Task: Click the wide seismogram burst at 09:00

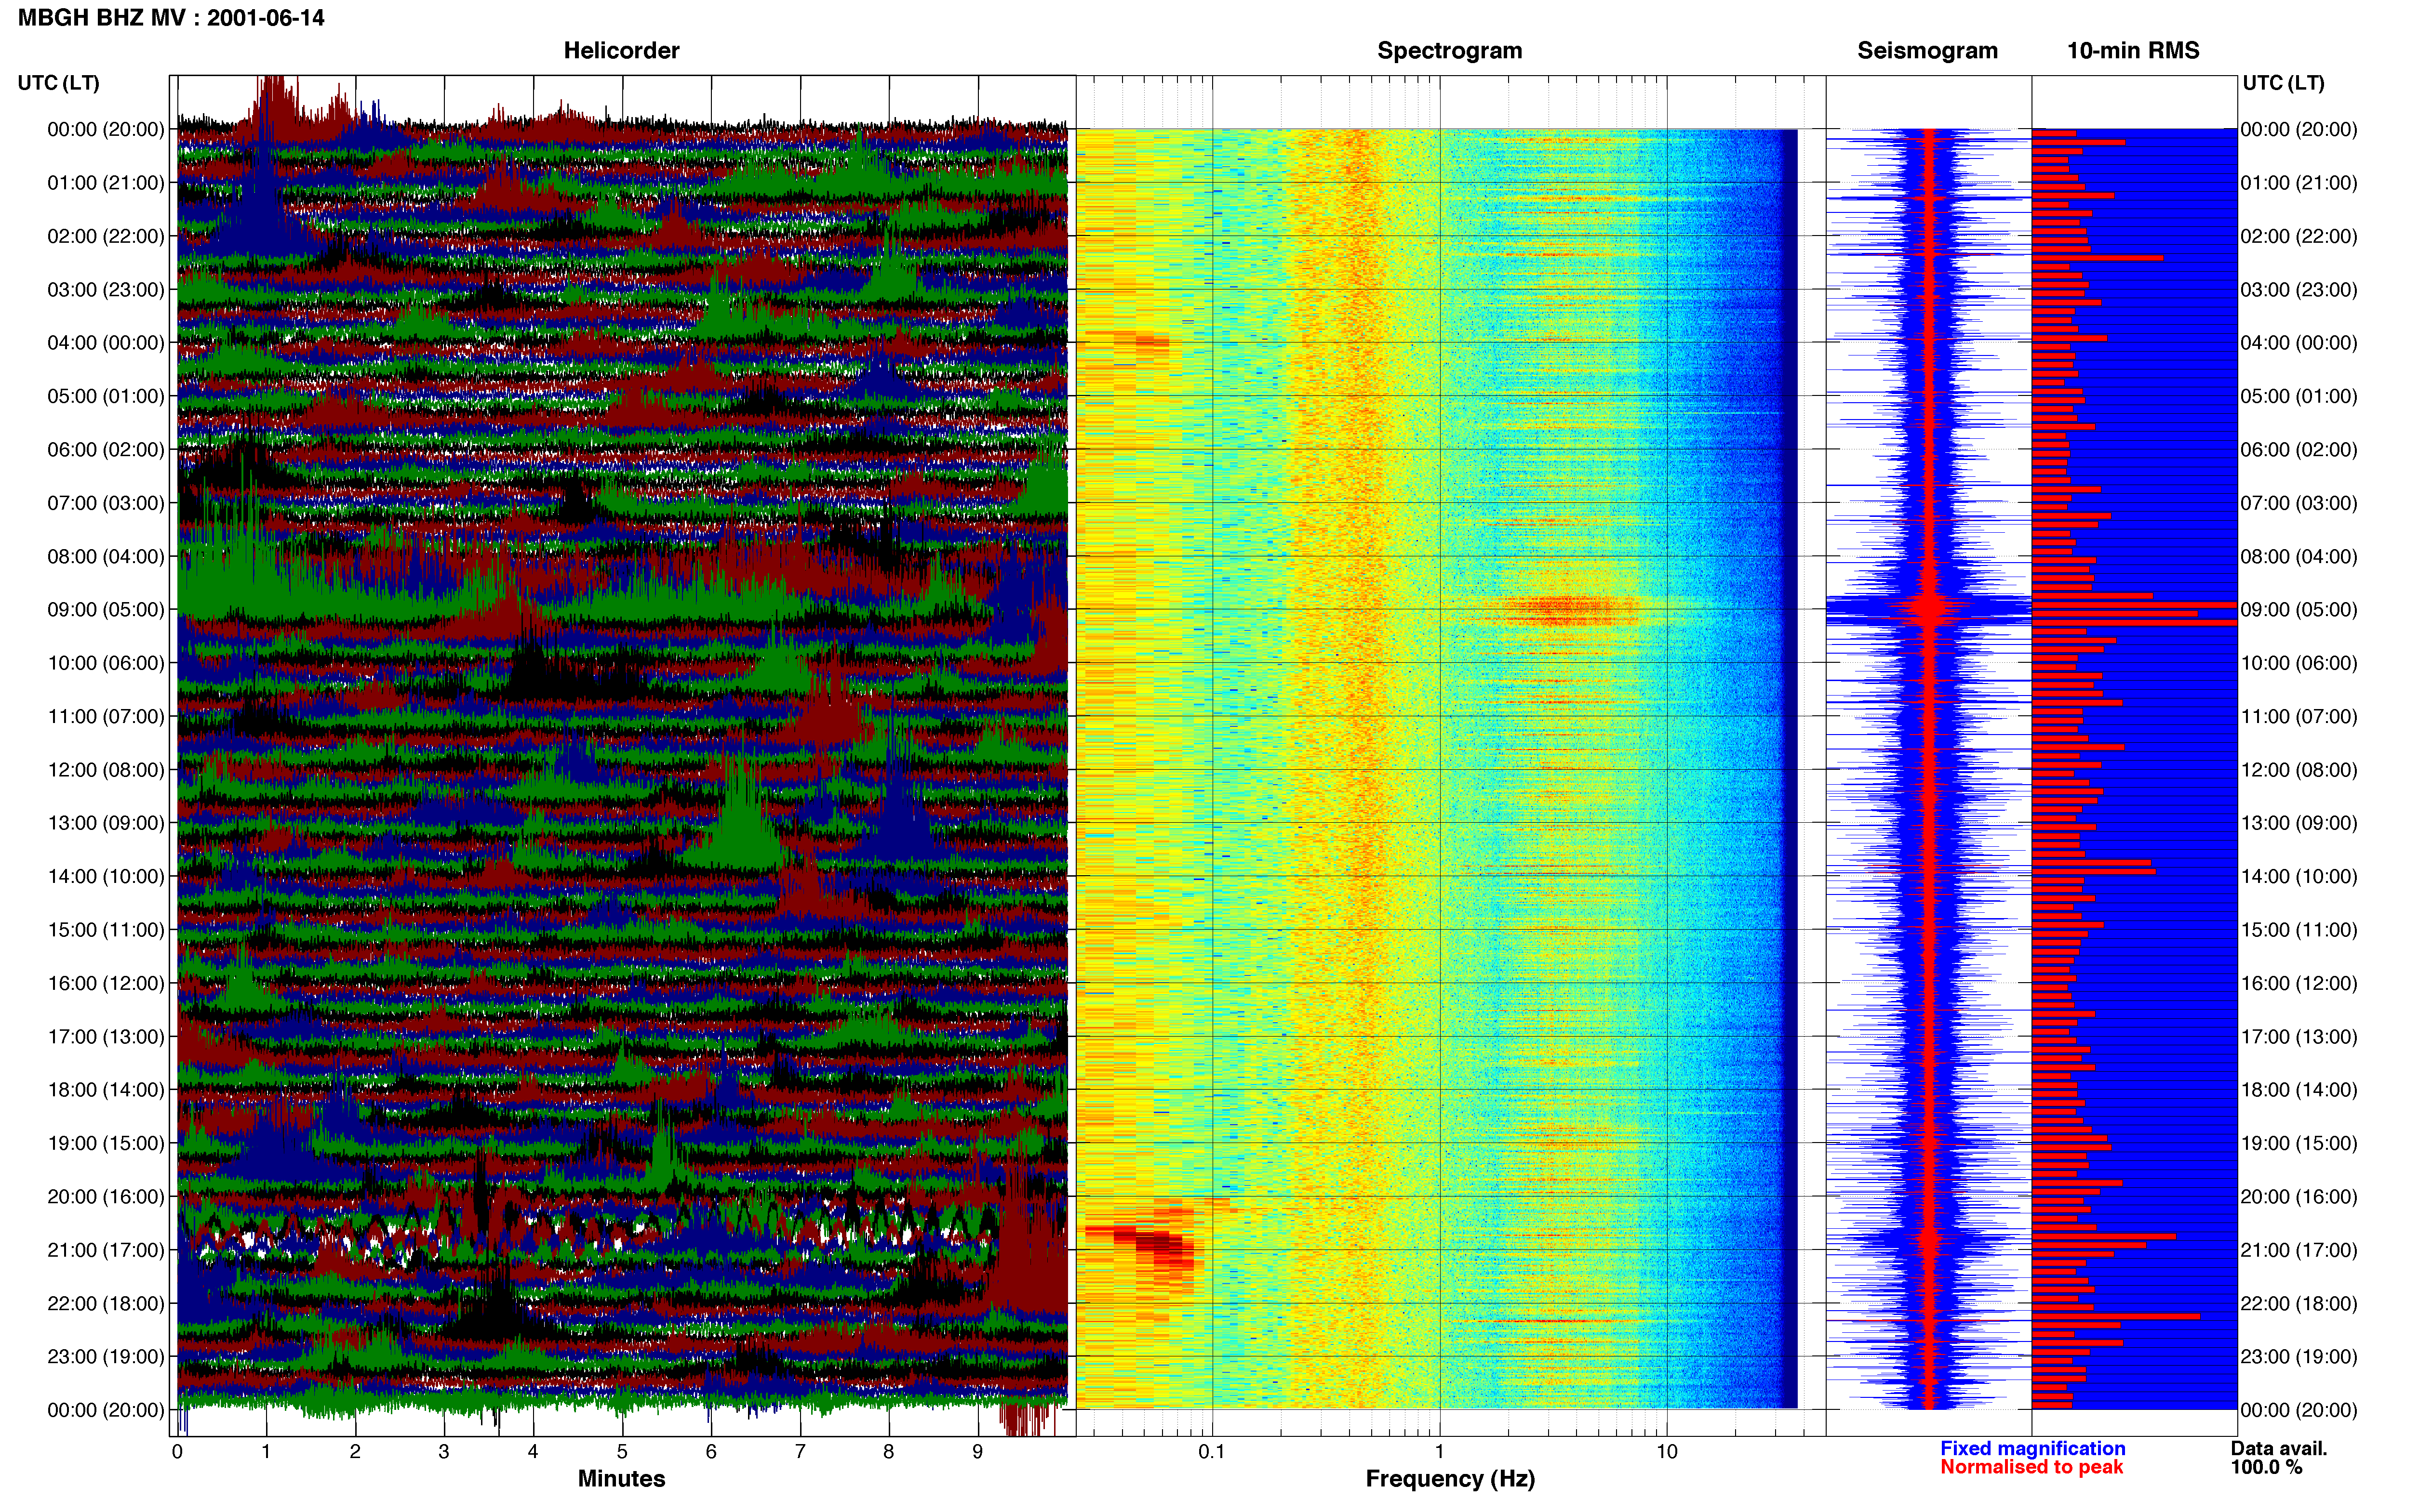Action: (1929, 609)
